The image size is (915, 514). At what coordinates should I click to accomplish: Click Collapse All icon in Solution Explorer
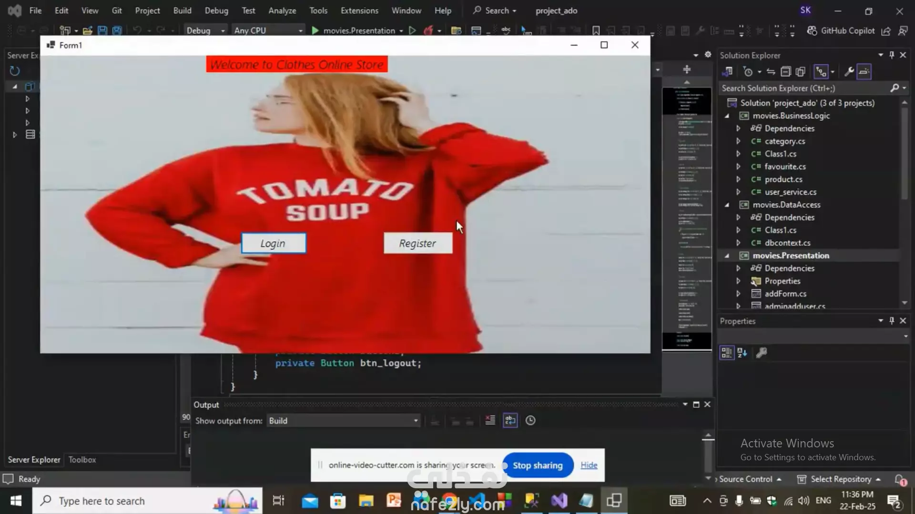coord(785,72)
